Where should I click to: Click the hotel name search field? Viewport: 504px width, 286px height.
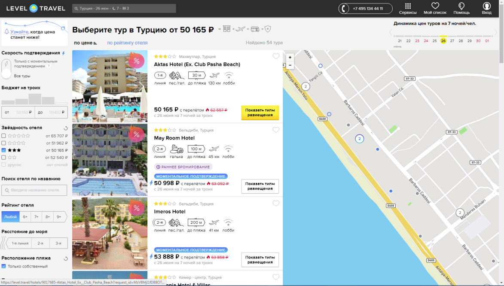click(x=34, y=190)
